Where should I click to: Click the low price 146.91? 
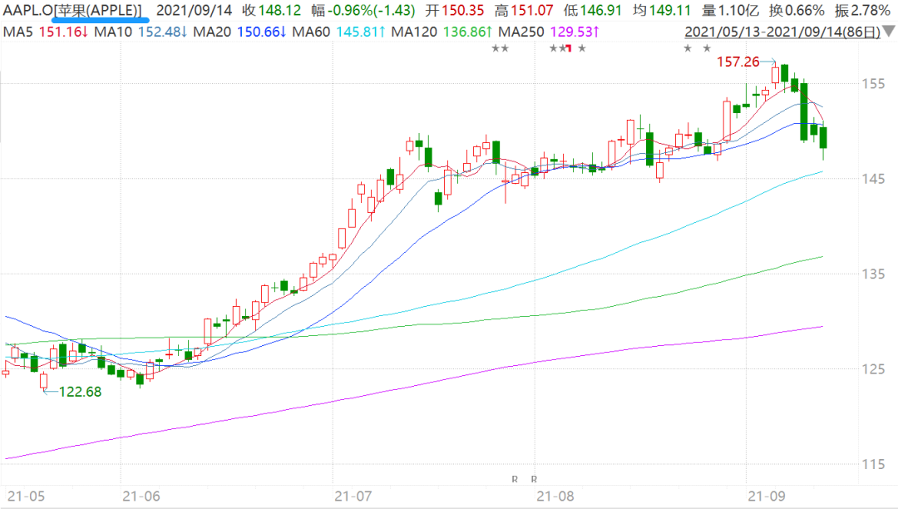(x=601, y=10)
